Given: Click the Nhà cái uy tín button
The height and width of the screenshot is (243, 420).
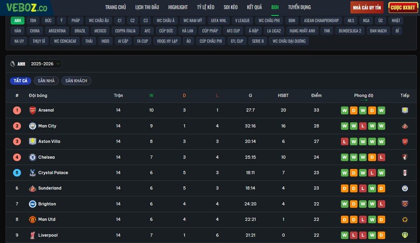Looking at the screenshot, I should (367, 7).
